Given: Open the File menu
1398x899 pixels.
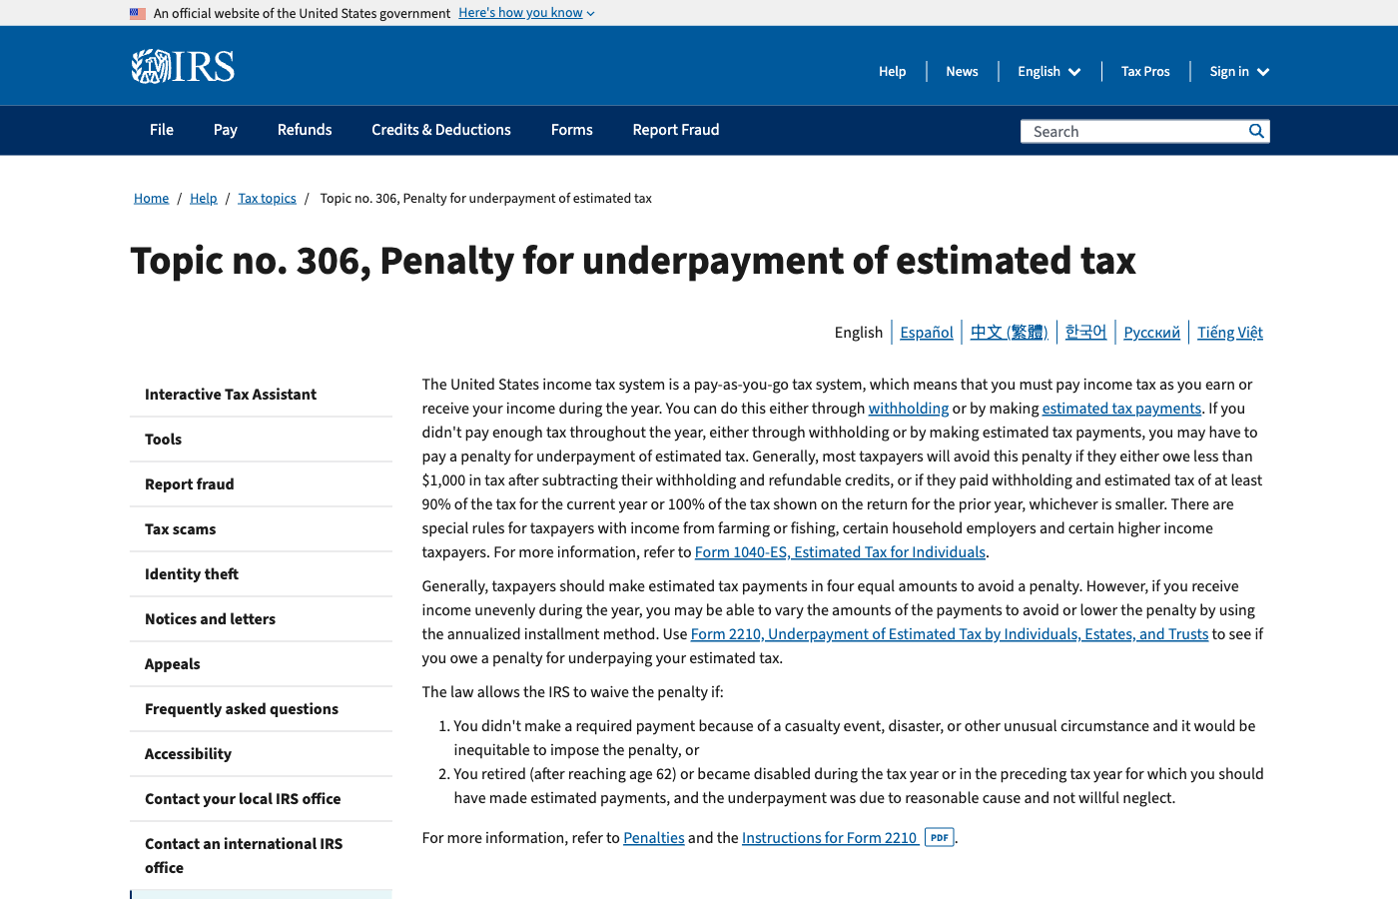Looking at the screenshot, I should (x=162, y=130).
